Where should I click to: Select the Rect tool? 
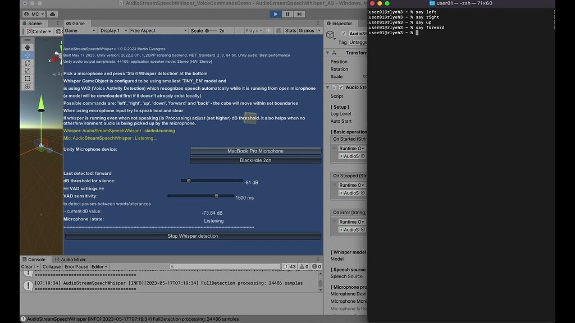pyautogui.click(x=28, y=79)
